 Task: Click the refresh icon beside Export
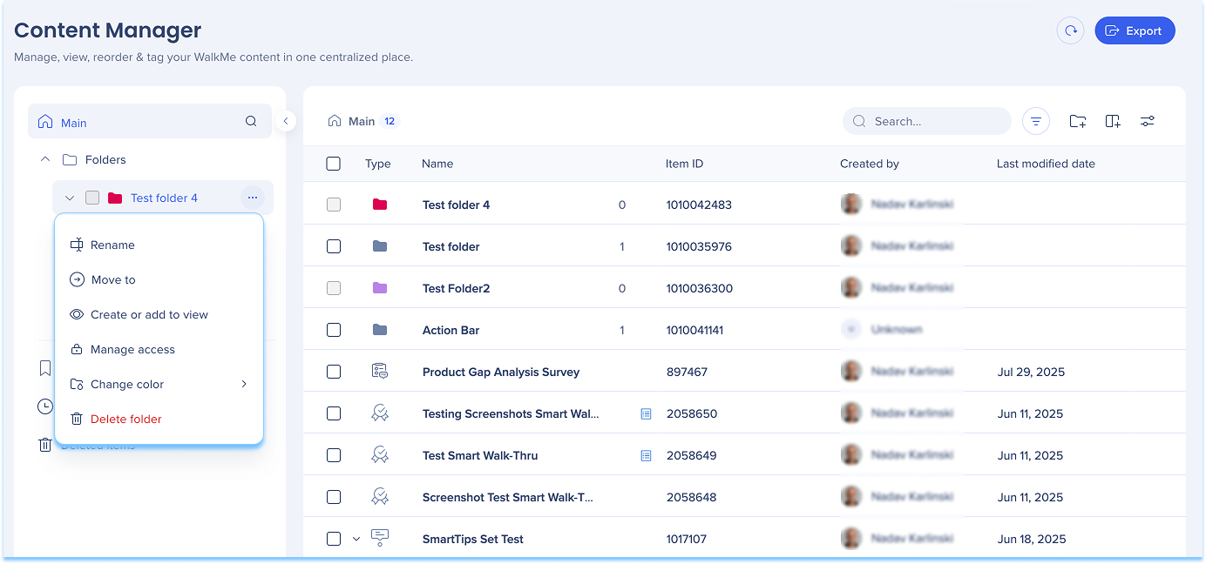coord(1070,30)
